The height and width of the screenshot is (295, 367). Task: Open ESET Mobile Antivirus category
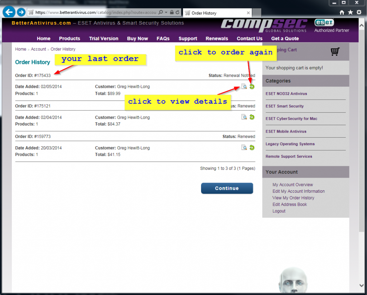(286, 132)
